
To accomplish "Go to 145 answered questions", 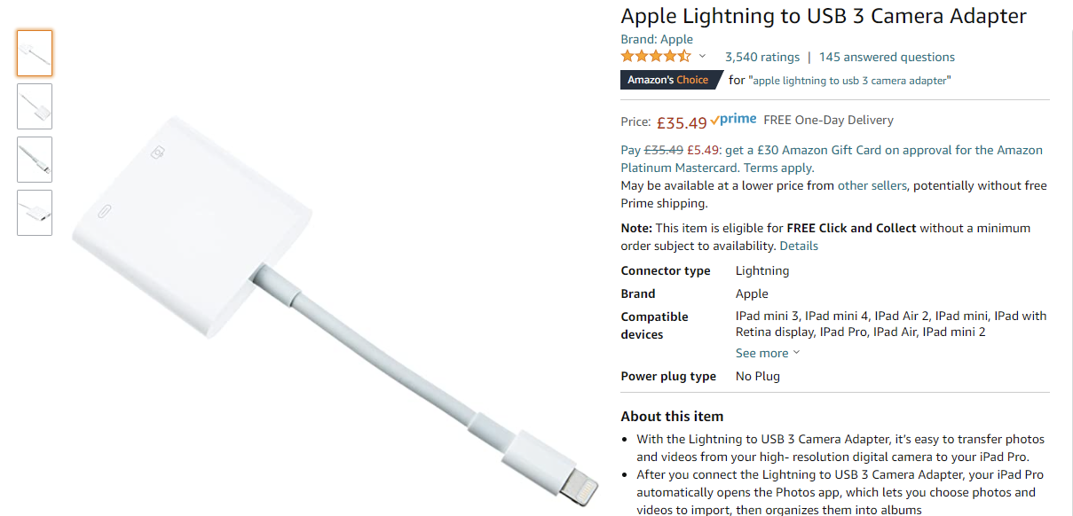I will (887, 57).
